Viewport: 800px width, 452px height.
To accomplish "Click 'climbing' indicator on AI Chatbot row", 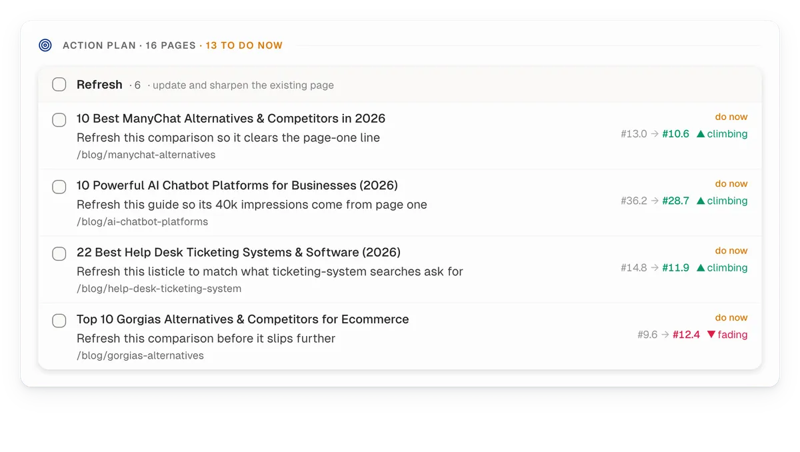I will 722,201.
